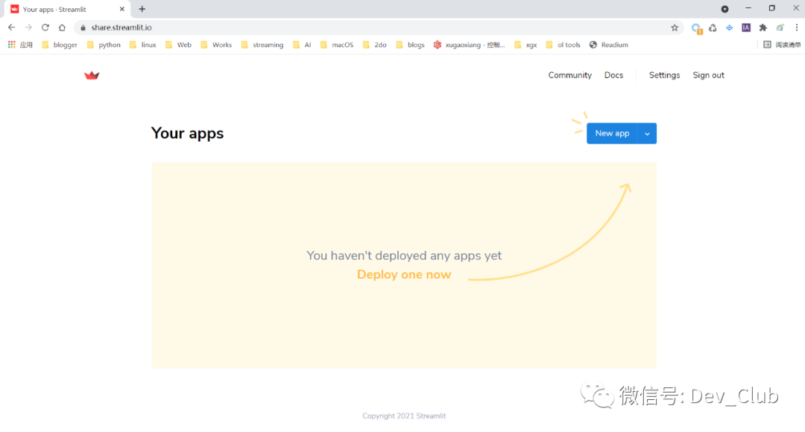This screenshot has width=805, height=432.
Task: Click the Streamlit crown logo
Action: pos(92,75)
